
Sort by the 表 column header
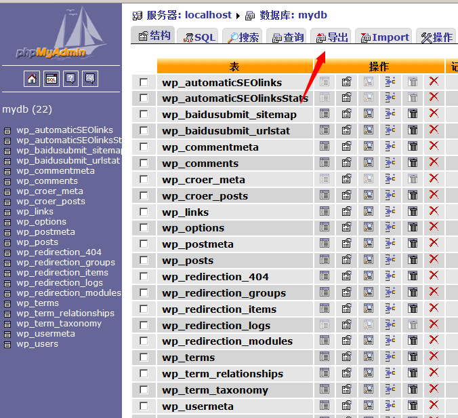click(234, 66)
